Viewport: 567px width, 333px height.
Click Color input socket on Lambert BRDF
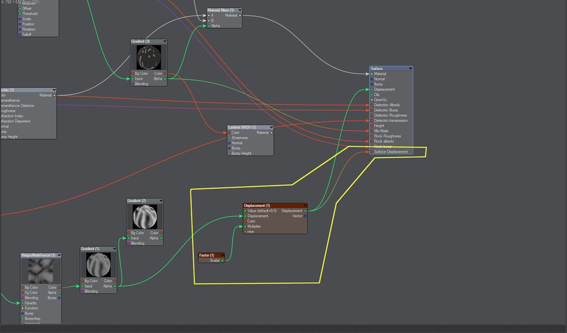pos(229,133)
